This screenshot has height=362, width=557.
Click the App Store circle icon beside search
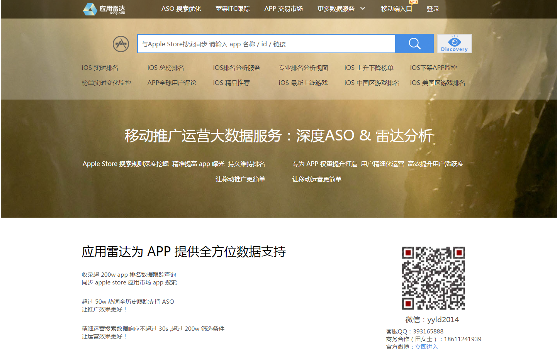pyautogui.click(x=121, y=44)
